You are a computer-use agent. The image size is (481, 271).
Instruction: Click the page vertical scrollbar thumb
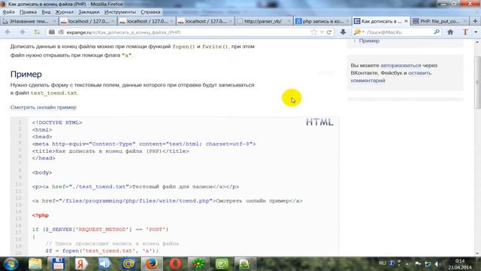(477, 82)
